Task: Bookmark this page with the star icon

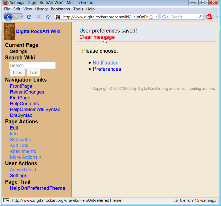Action: tap(151, 17)
